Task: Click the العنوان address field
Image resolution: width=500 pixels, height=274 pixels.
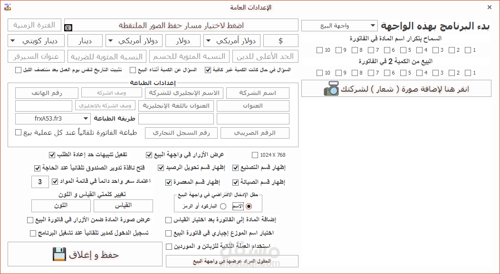Action: click(253, 106)
